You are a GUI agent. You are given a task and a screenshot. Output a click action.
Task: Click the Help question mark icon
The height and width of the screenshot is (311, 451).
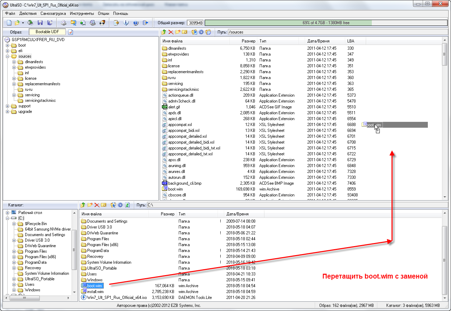coord(136,23)
